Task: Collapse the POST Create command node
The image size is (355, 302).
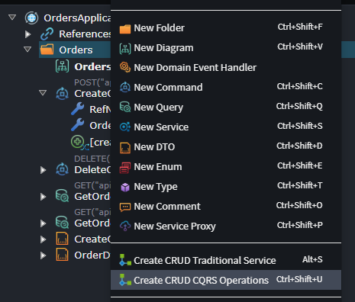Action: pos(43,92)
